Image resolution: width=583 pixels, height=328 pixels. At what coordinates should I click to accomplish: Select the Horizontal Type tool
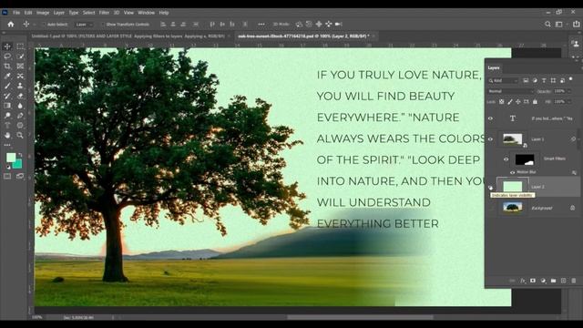tap(7, 126)
